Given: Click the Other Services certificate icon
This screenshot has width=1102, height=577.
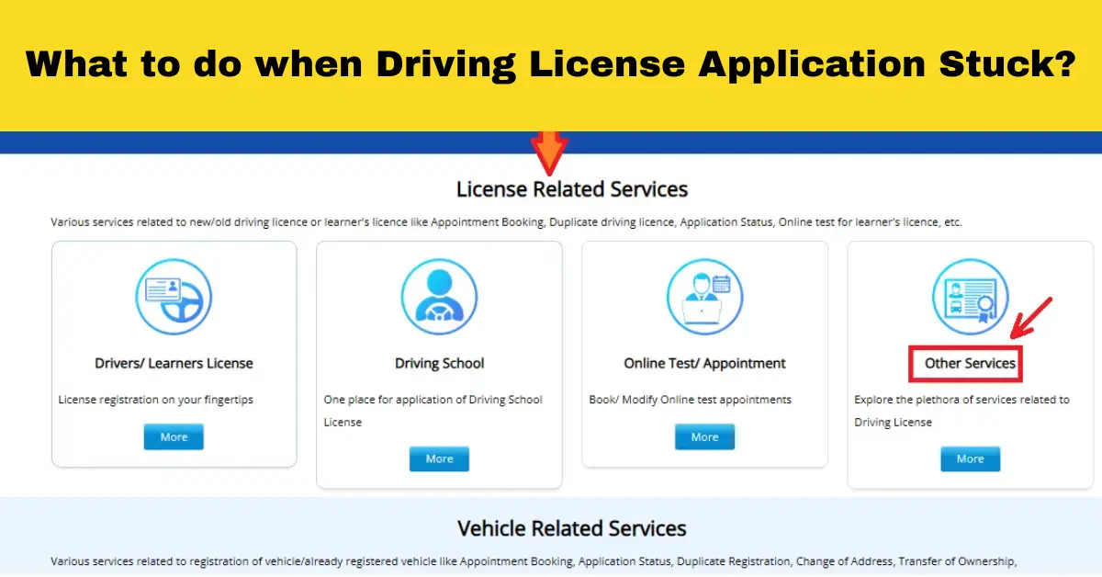Looking at the screenshot, I should point(970,296).
